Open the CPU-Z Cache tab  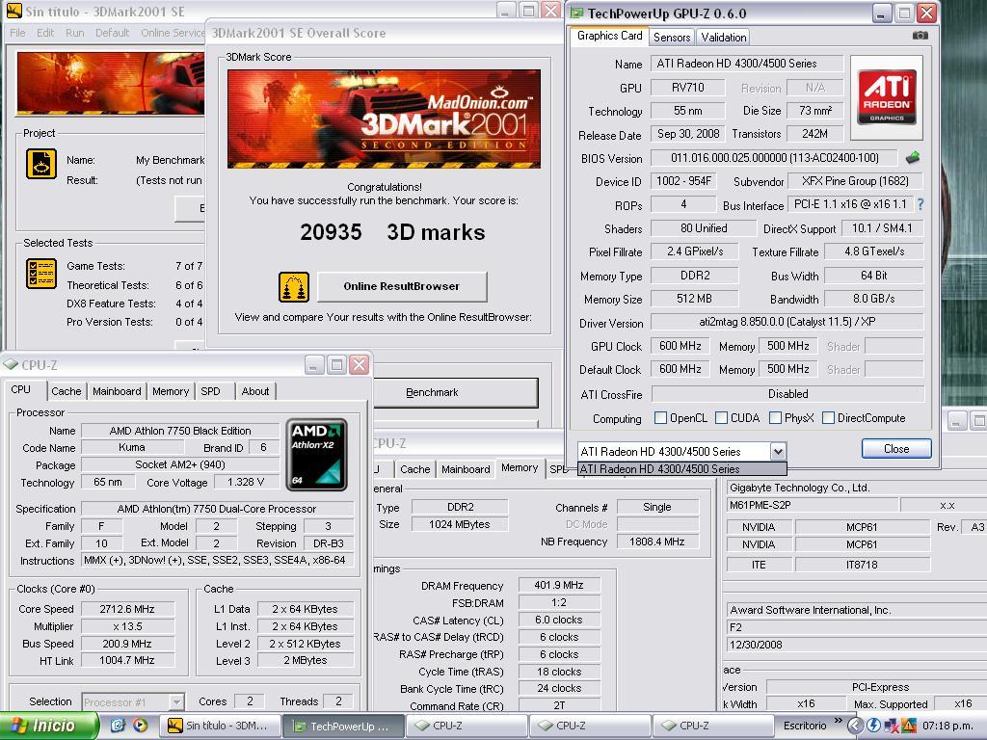(67, 391)
